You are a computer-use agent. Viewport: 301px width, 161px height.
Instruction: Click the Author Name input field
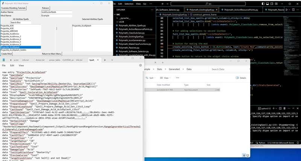pos(57,12)
